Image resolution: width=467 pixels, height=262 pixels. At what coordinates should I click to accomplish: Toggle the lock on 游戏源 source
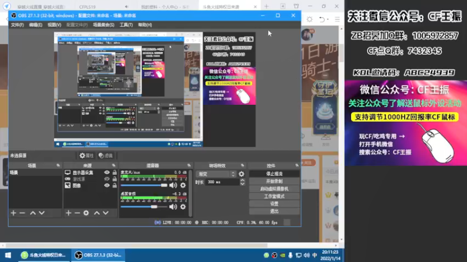coord(114,179)
